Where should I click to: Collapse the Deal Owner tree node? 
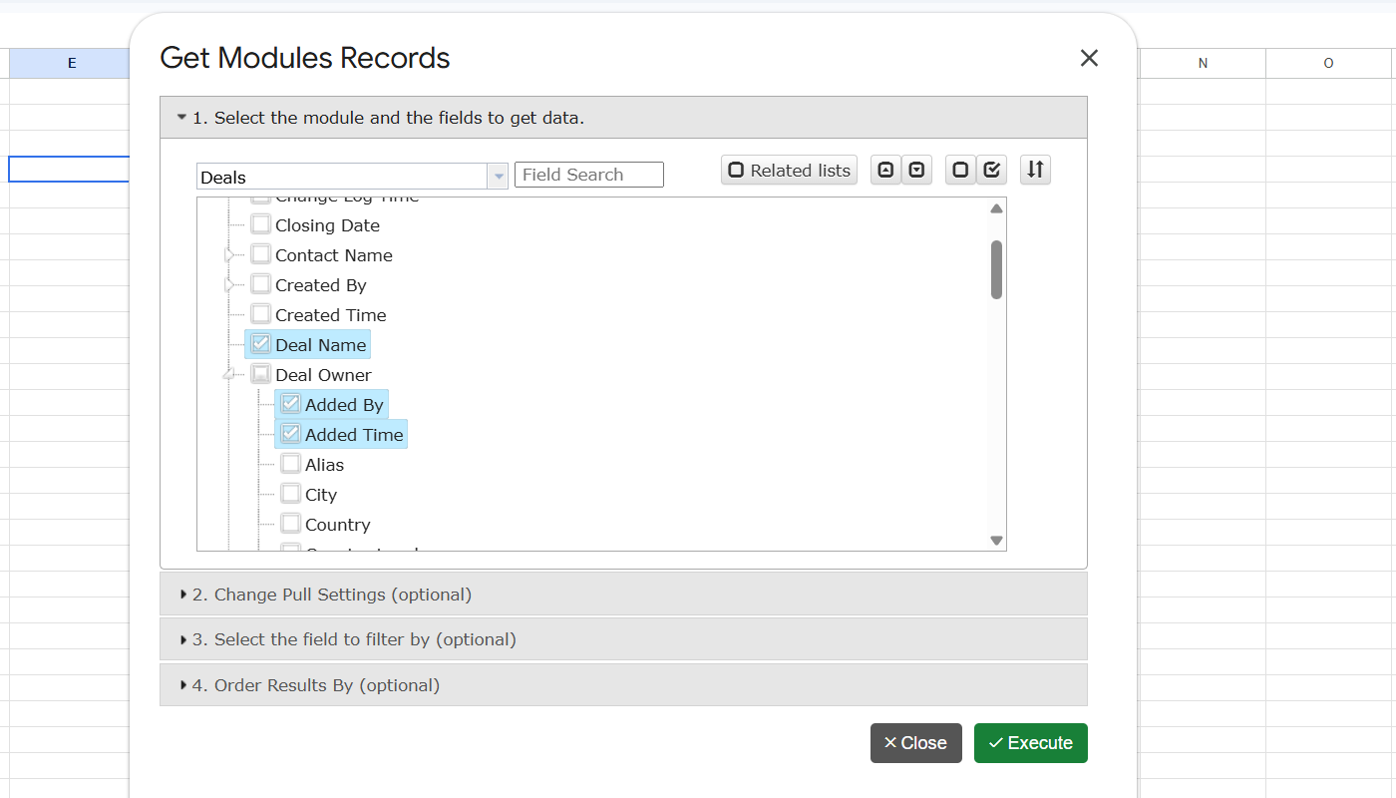(229, 374)
